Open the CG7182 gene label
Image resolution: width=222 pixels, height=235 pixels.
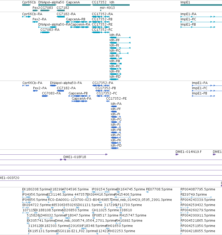[x=63, y=8]
